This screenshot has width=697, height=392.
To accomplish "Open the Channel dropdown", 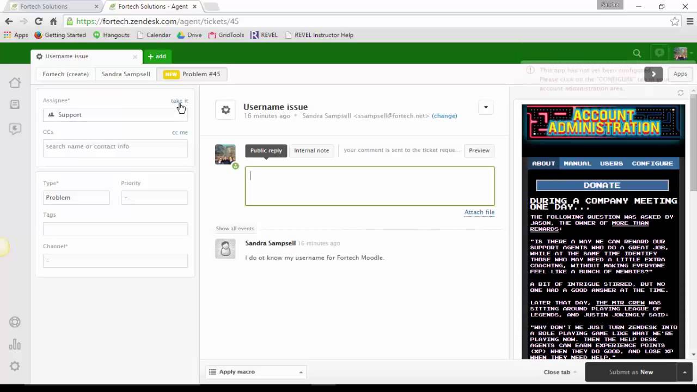I will pyautogui.click(x=115, y=261).
